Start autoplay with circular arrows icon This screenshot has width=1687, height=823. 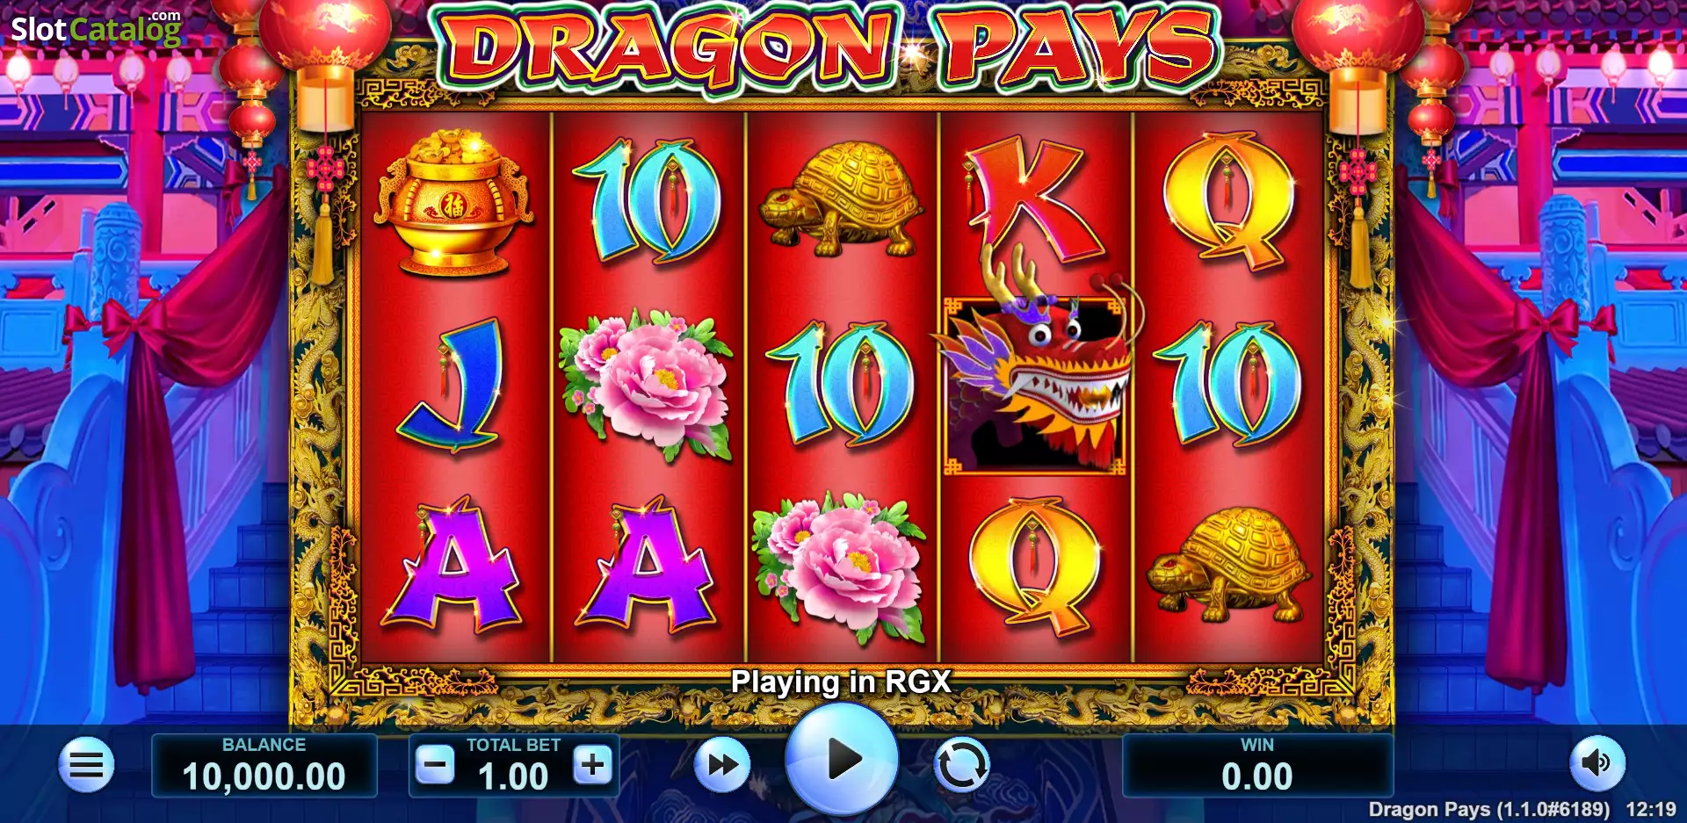(x=961, y=765)
